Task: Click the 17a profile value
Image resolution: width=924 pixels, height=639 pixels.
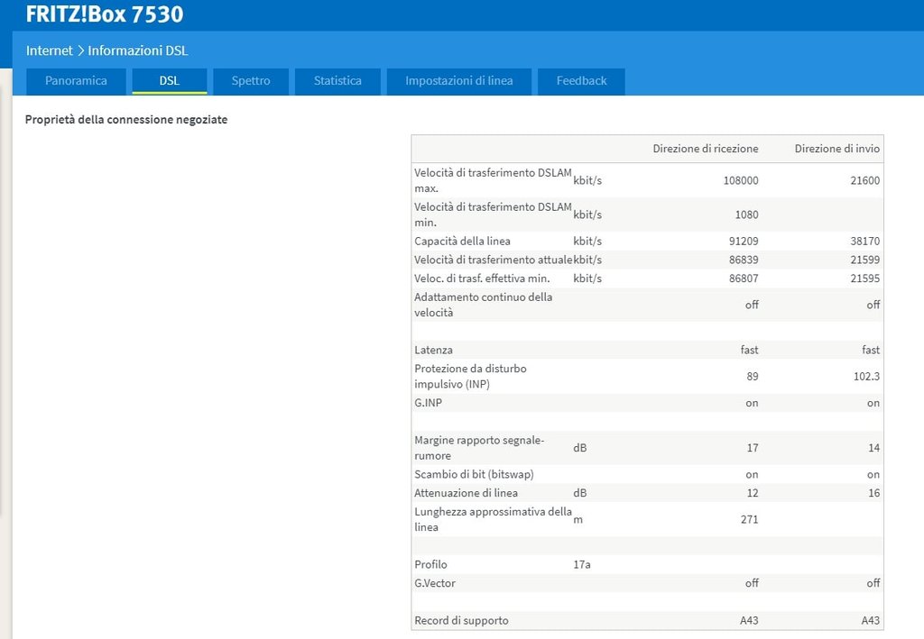Action: pos(582,565)
